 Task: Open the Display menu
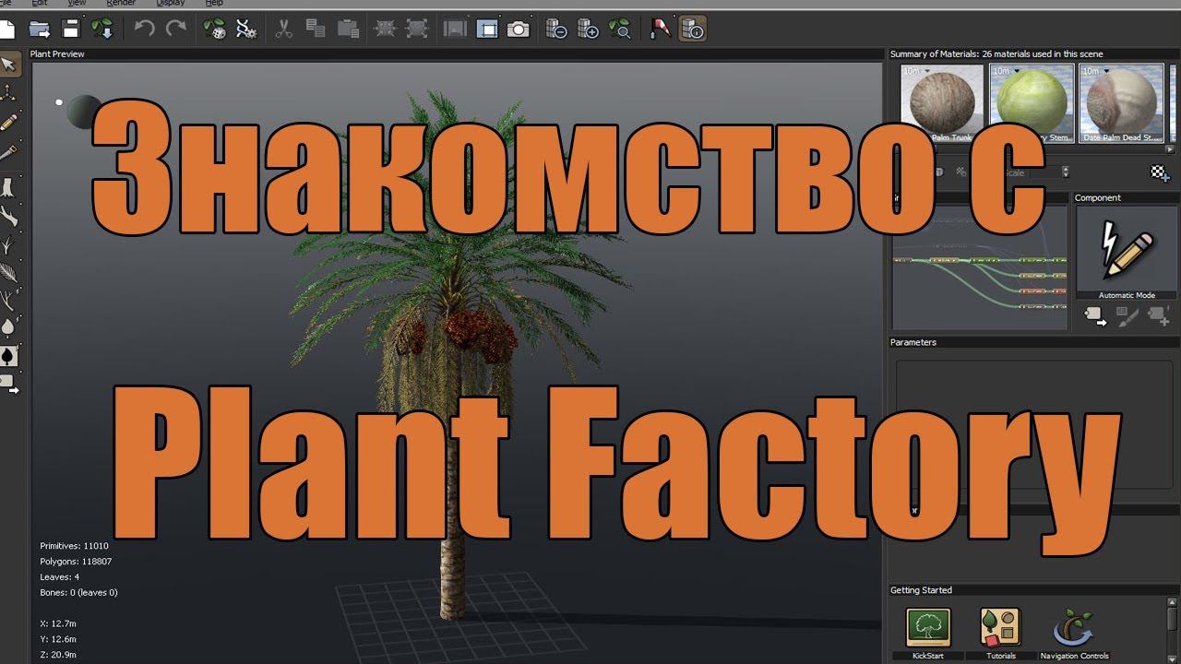point(170,4)
